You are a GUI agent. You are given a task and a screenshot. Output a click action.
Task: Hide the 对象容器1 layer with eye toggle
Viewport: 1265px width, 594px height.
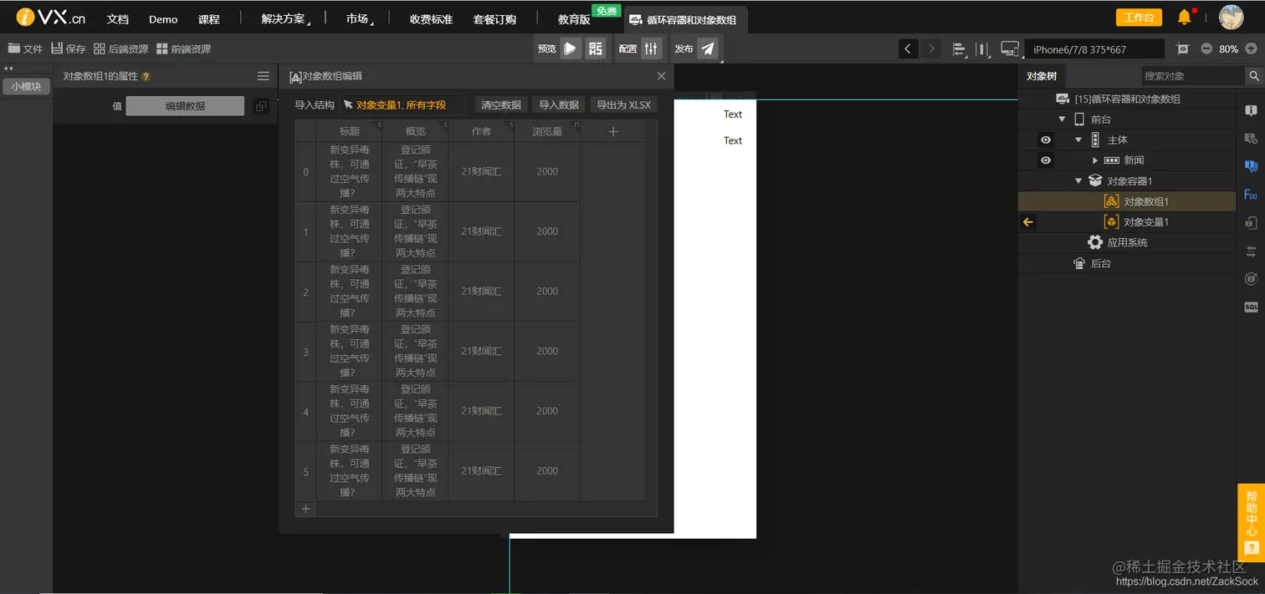(x=1044, y=180)
